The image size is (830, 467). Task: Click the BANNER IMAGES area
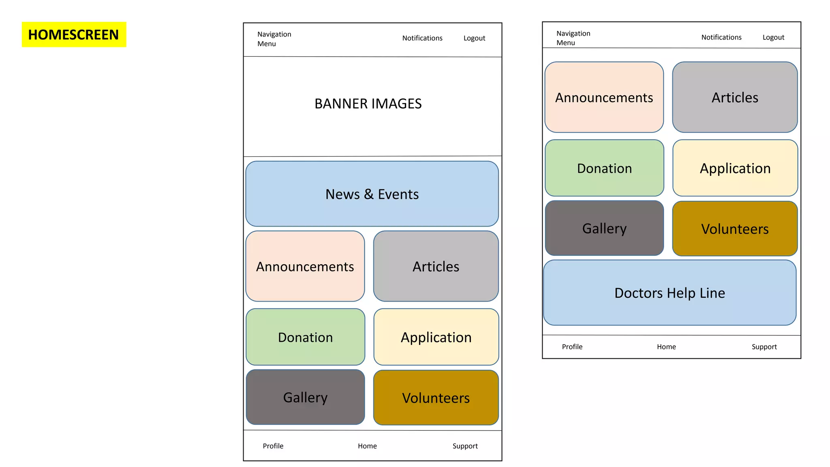(368, 104)
